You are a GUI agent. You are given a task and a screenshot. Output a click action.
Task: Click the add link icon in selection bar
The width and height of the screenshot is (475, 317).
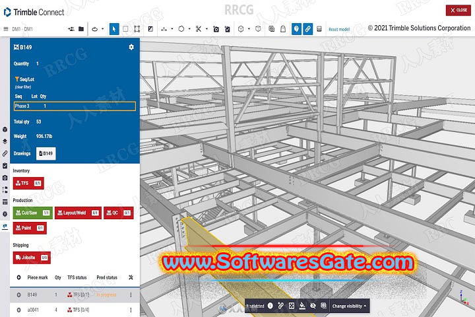pyautogui.click(x=281, y=306)
